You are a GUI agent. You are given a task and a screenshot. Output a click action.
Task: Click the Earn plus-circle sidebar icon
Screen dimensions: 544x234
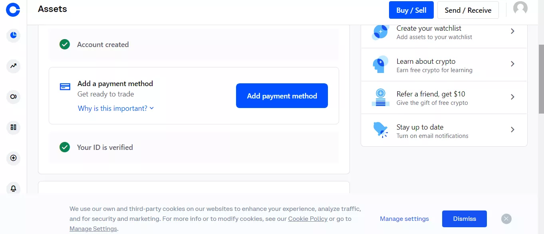pyautogui.click(x=13, y=158)
